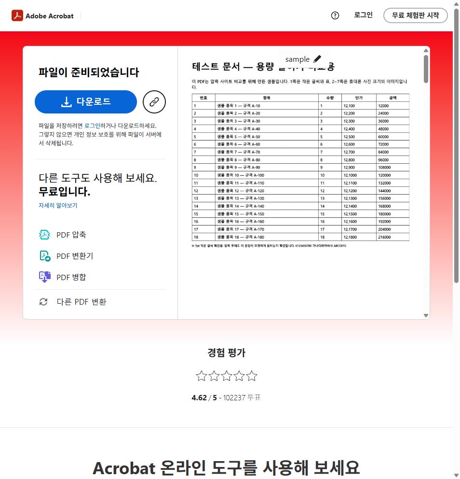Screen dimensions: 460x479
Task: Click the Adobe Acrobat logo icon
Action: click(x=17, y=15)
